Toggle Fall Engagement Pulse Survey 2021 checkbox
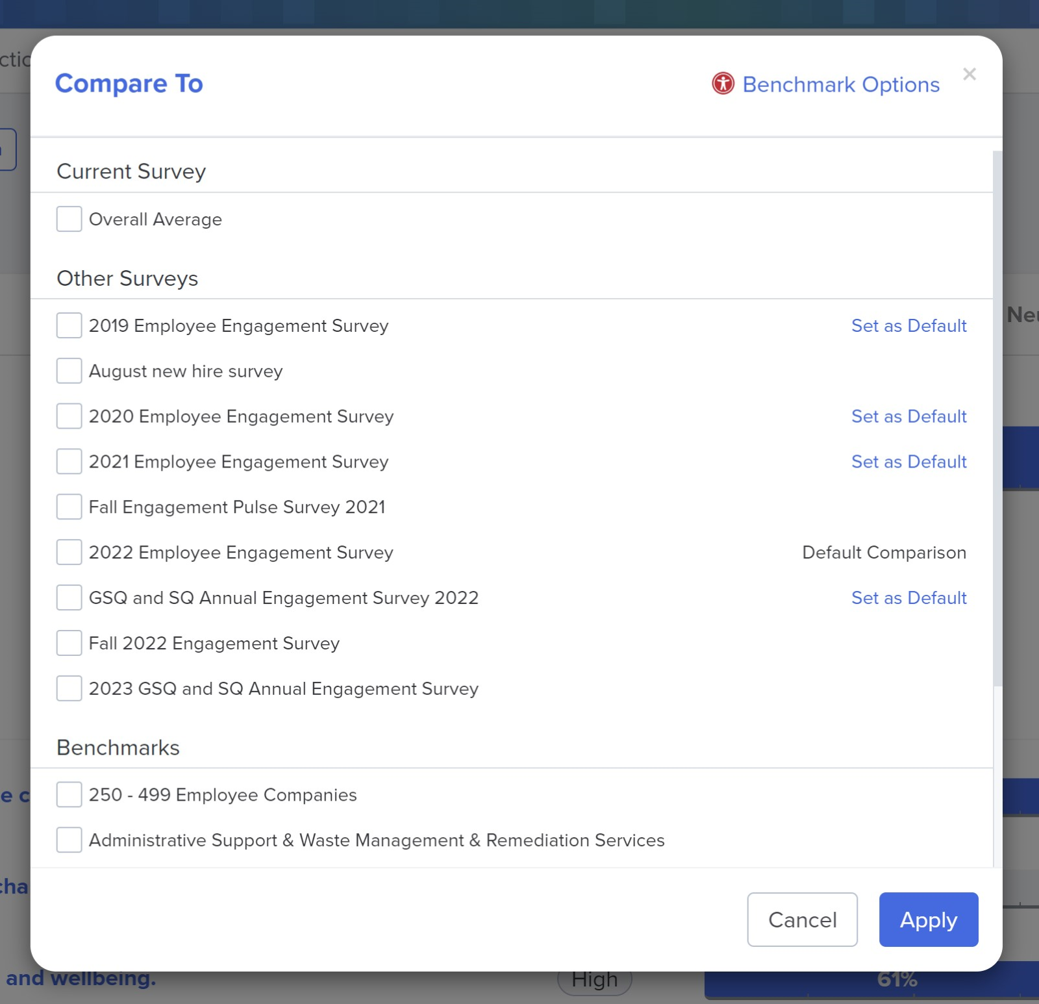 pos(69,507)
